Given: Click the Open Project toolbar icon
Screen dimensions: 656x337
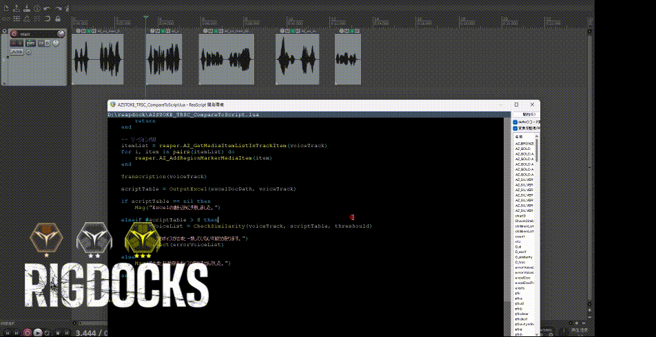Looking at the screenshot, I should coord(17,8).
